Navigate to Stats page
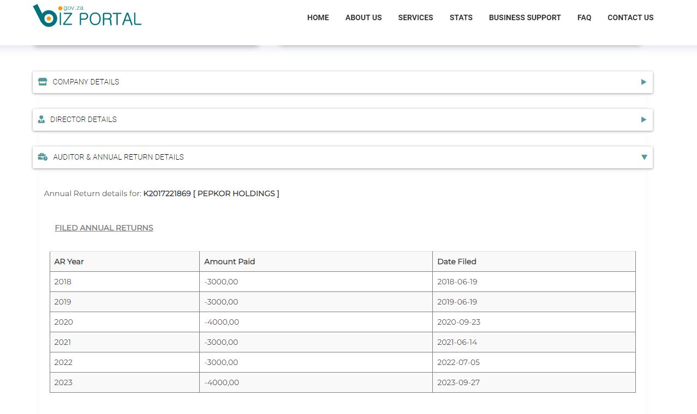 [x=461, y=17]
